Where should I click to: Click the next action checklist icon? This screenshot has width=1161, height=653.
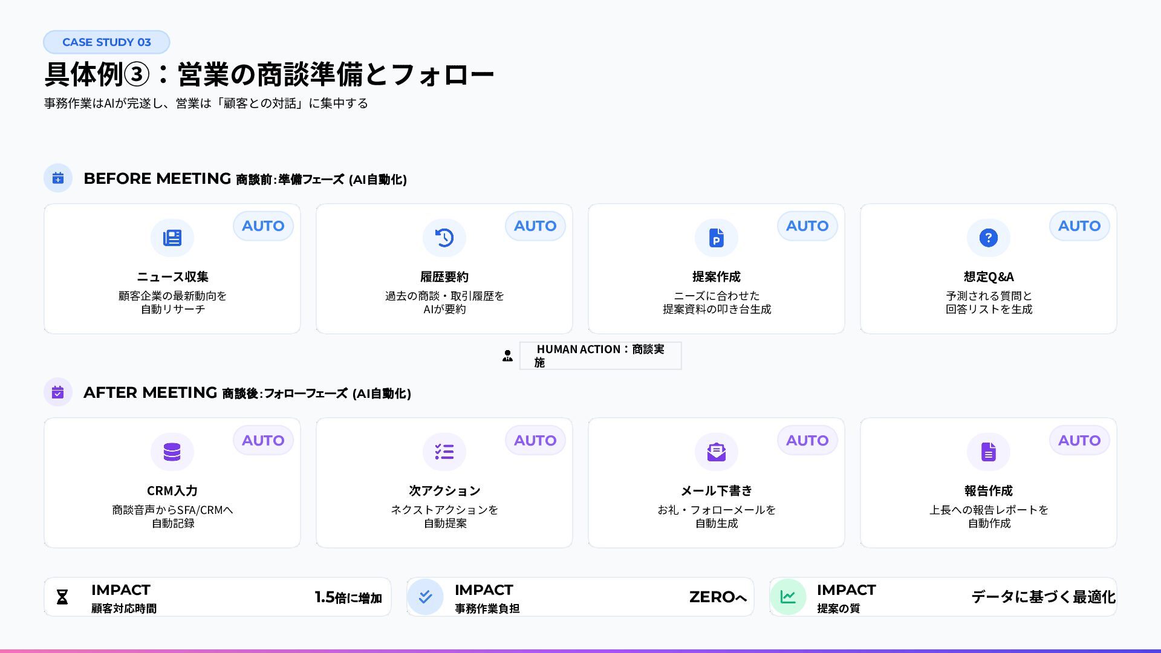coord(444,452)
